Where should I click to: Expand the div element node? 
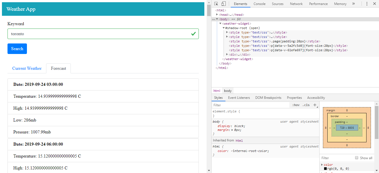point(227,55)
